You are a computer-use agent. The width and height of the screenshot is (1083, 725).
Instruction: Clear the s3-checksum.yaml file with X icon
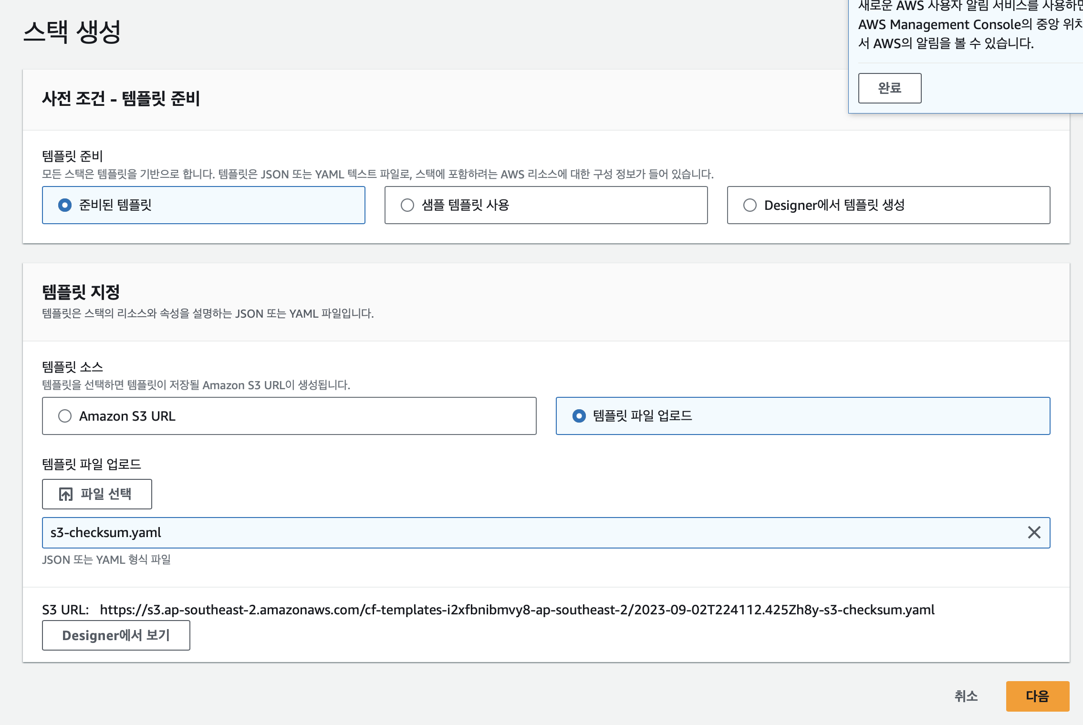(1033, 532)
